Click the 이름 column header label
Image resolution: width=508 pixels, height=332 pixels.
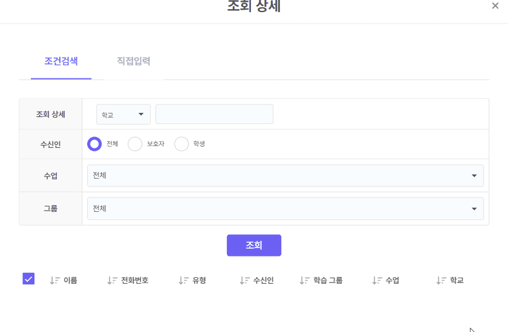(x=70, y=280)
